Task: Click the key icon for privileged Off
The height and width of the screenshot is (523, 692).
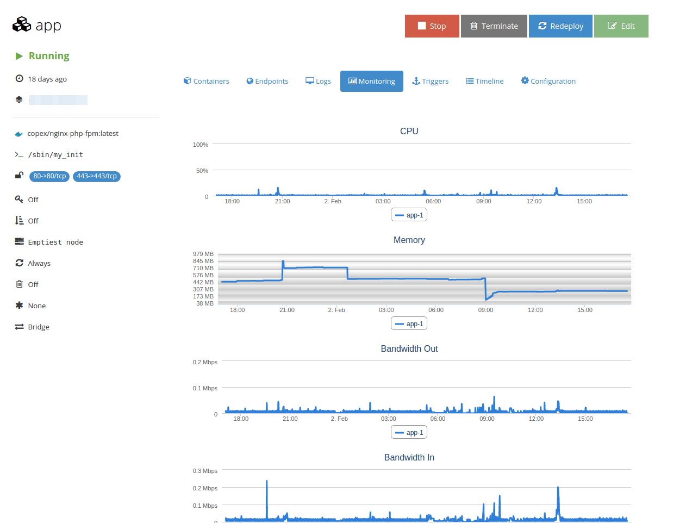Action: click(x=19, y=200)
